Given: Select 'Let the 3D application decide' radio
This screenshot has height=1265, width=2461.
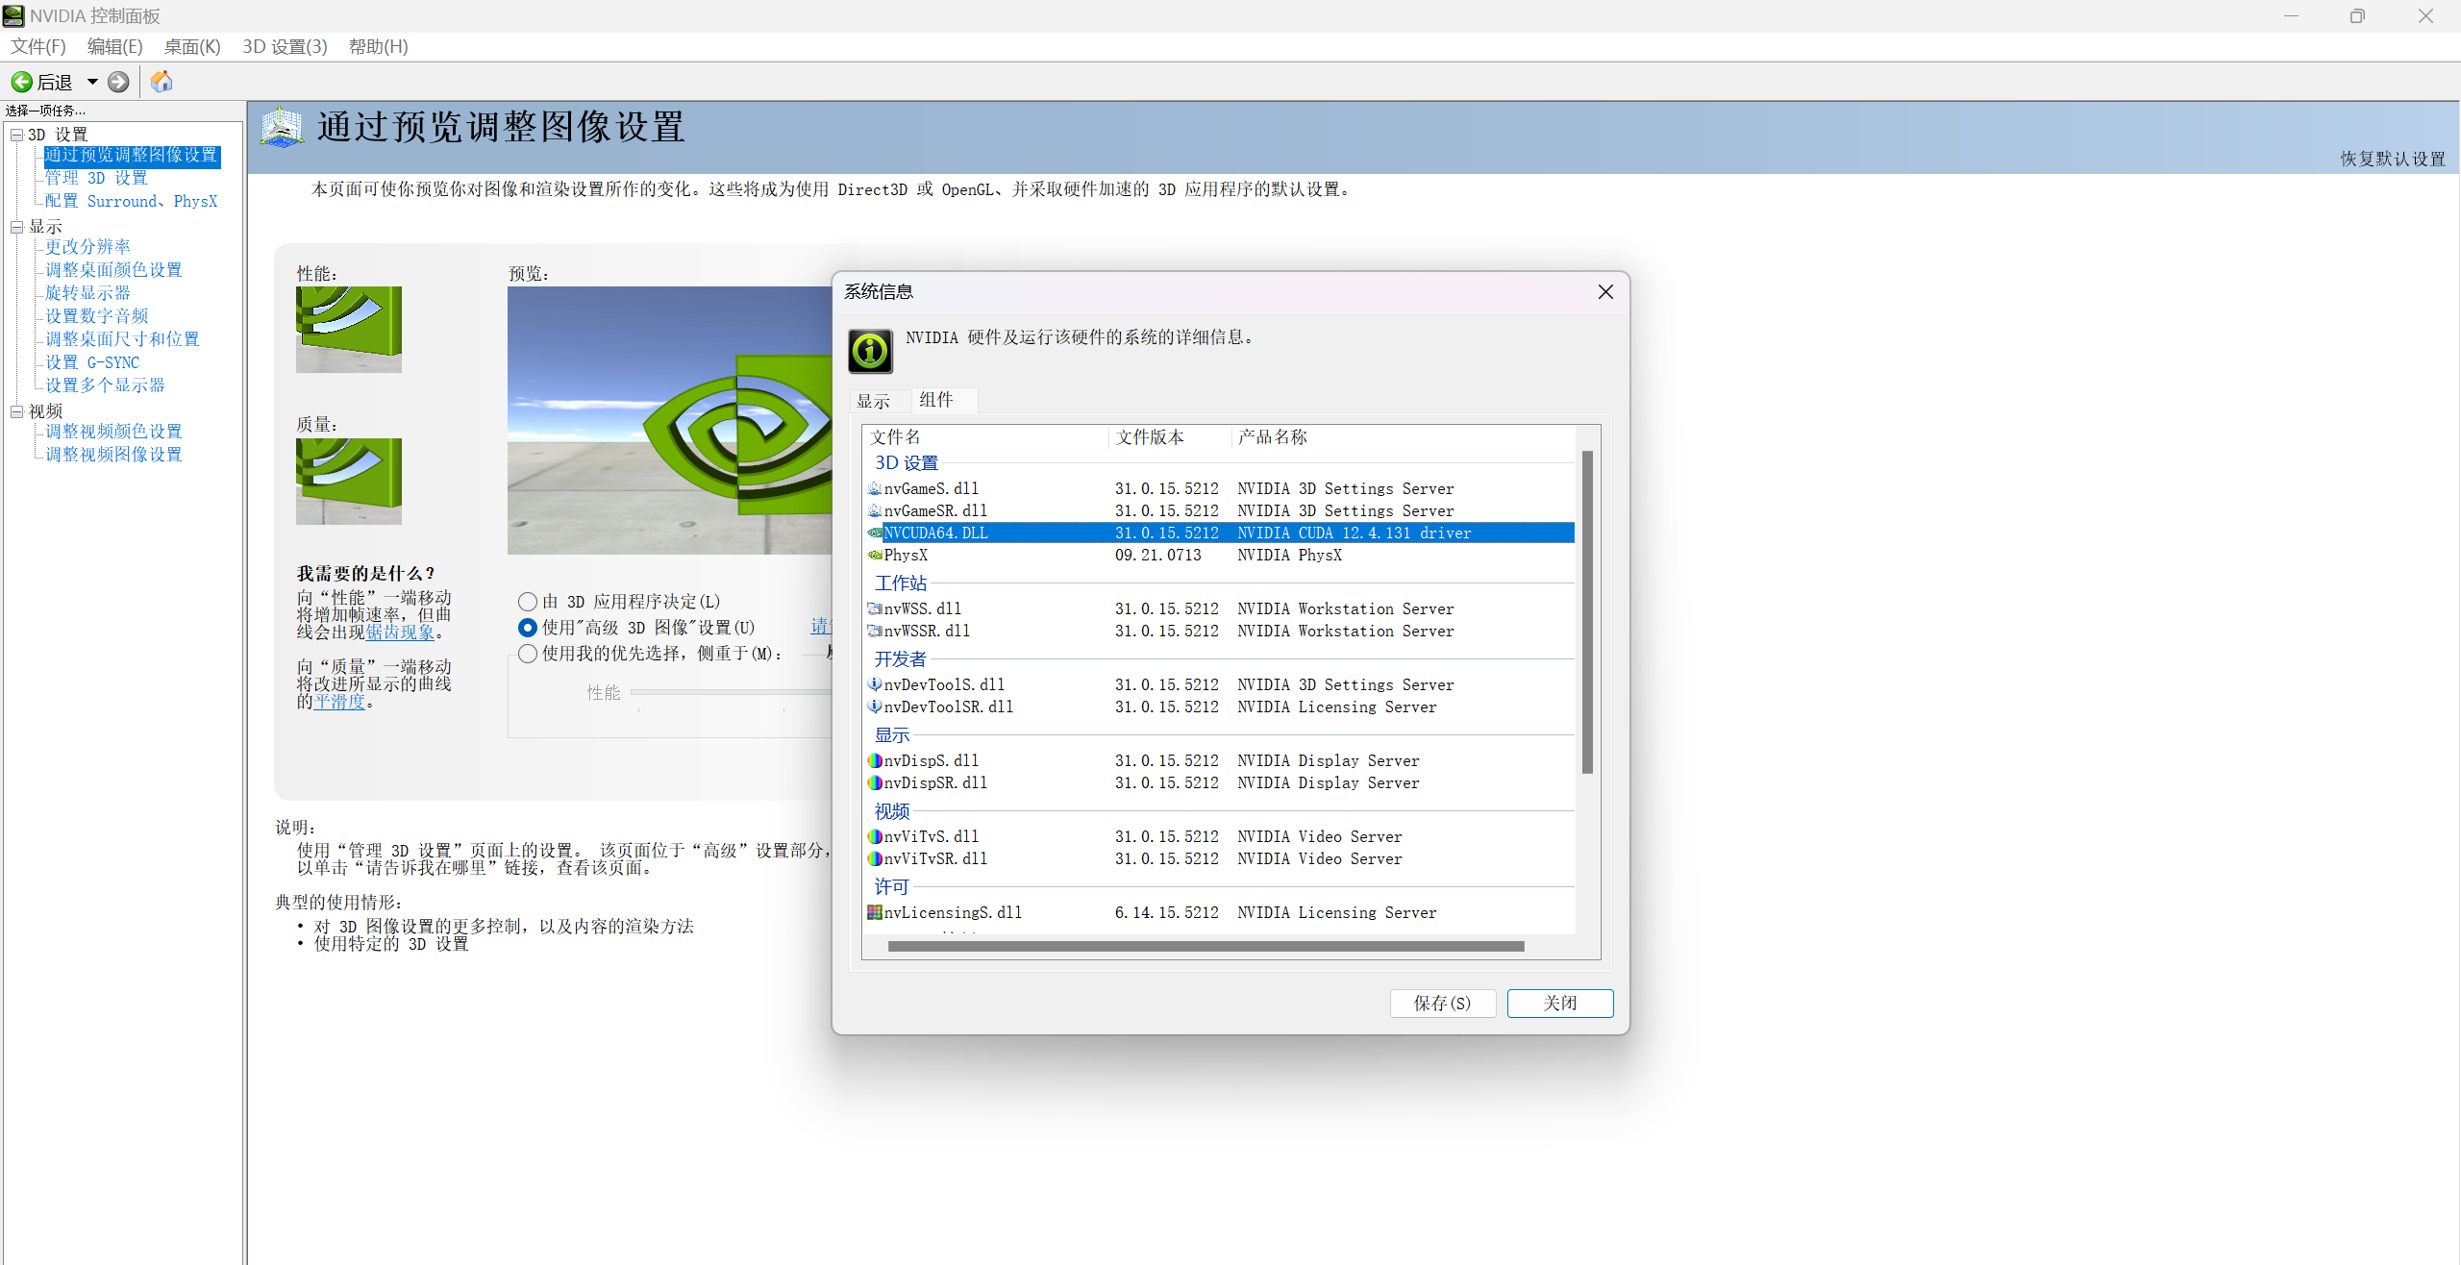Looking at the screenshot, I should click(x=527, y=602).
